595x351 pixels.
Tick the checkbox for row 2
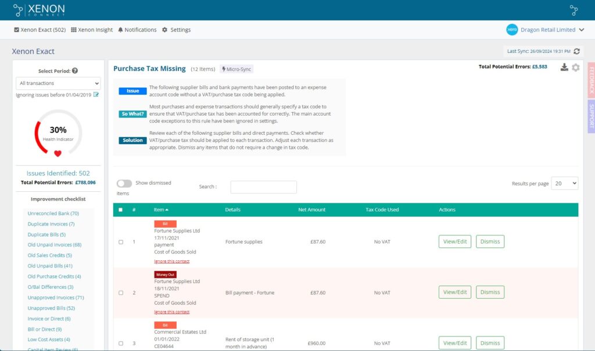coord(121,292)
